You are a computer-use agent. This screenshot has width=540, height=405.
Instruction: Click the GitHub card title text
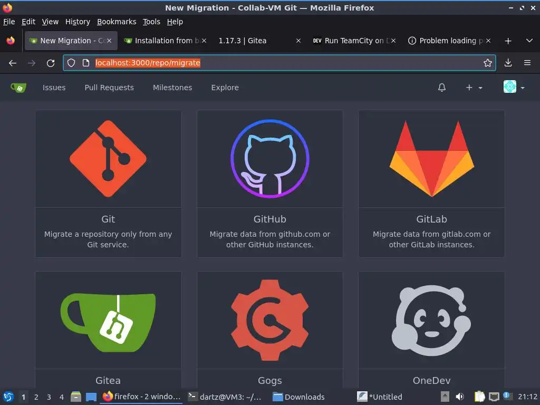coord(269,219)
